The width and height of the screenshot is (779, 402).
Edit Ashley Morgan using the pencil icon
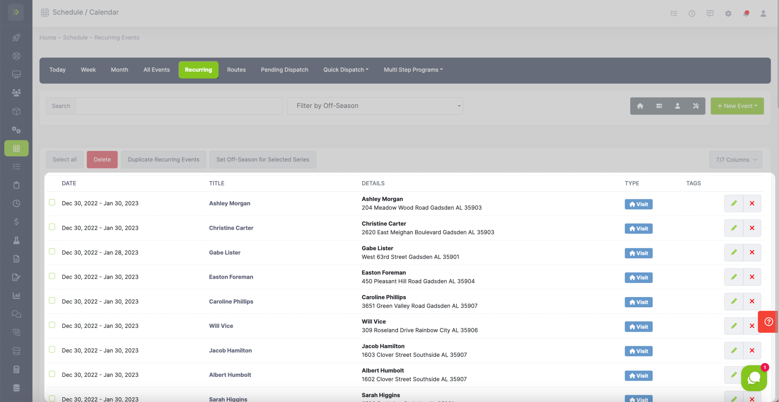(x=734, y=203)
